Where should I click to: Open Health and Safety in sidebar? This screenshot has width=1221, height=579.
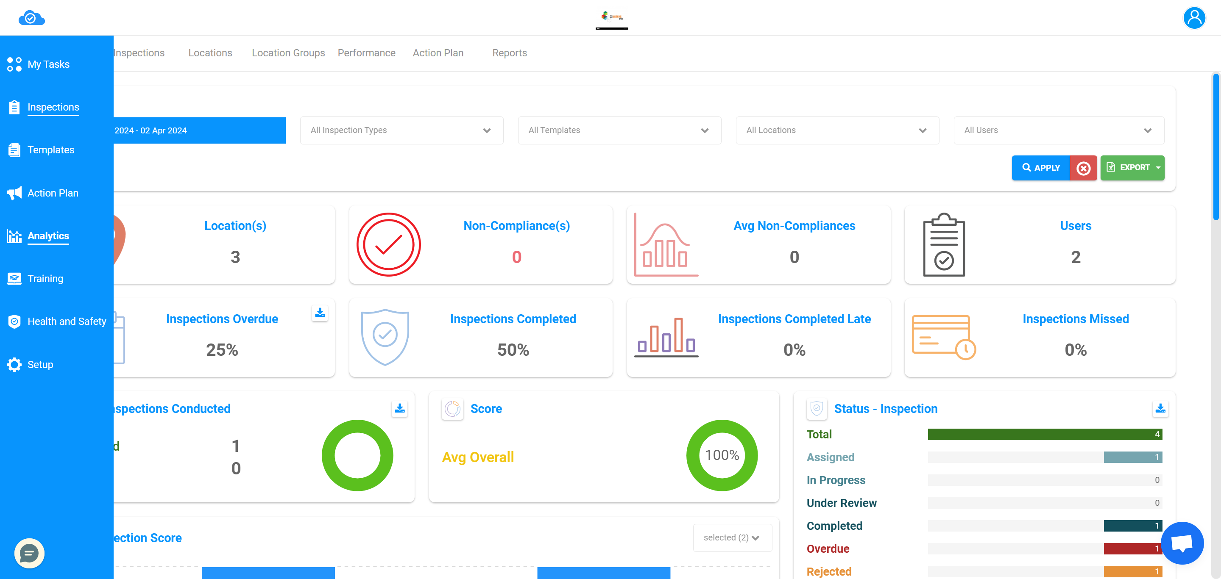click(x=67, y=321)
